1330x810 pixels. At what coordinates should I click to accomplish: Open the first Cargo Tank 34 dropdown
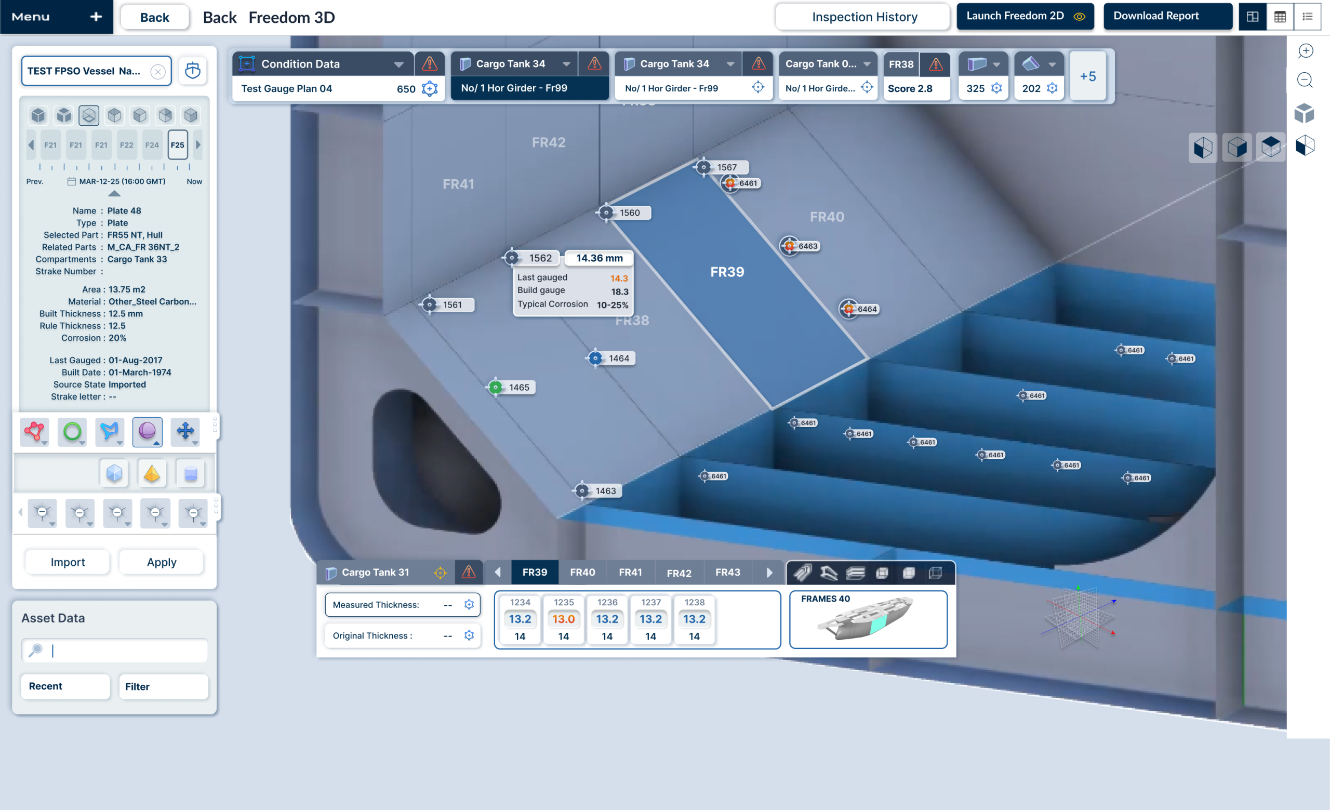tap(566, 64)
